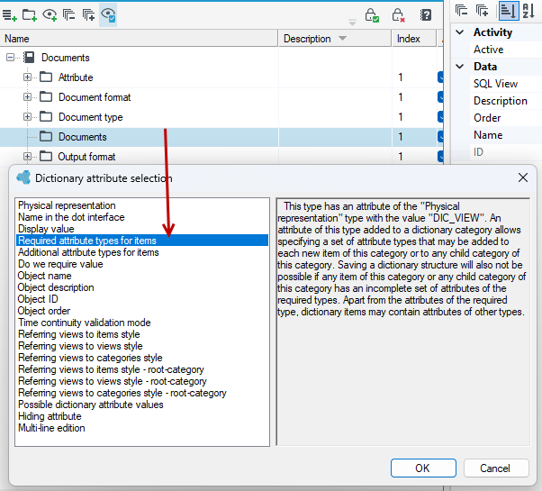This screenshot has height=491, width=542.
Task: Select the Document format tree item
Action: (x=95, y=97)
